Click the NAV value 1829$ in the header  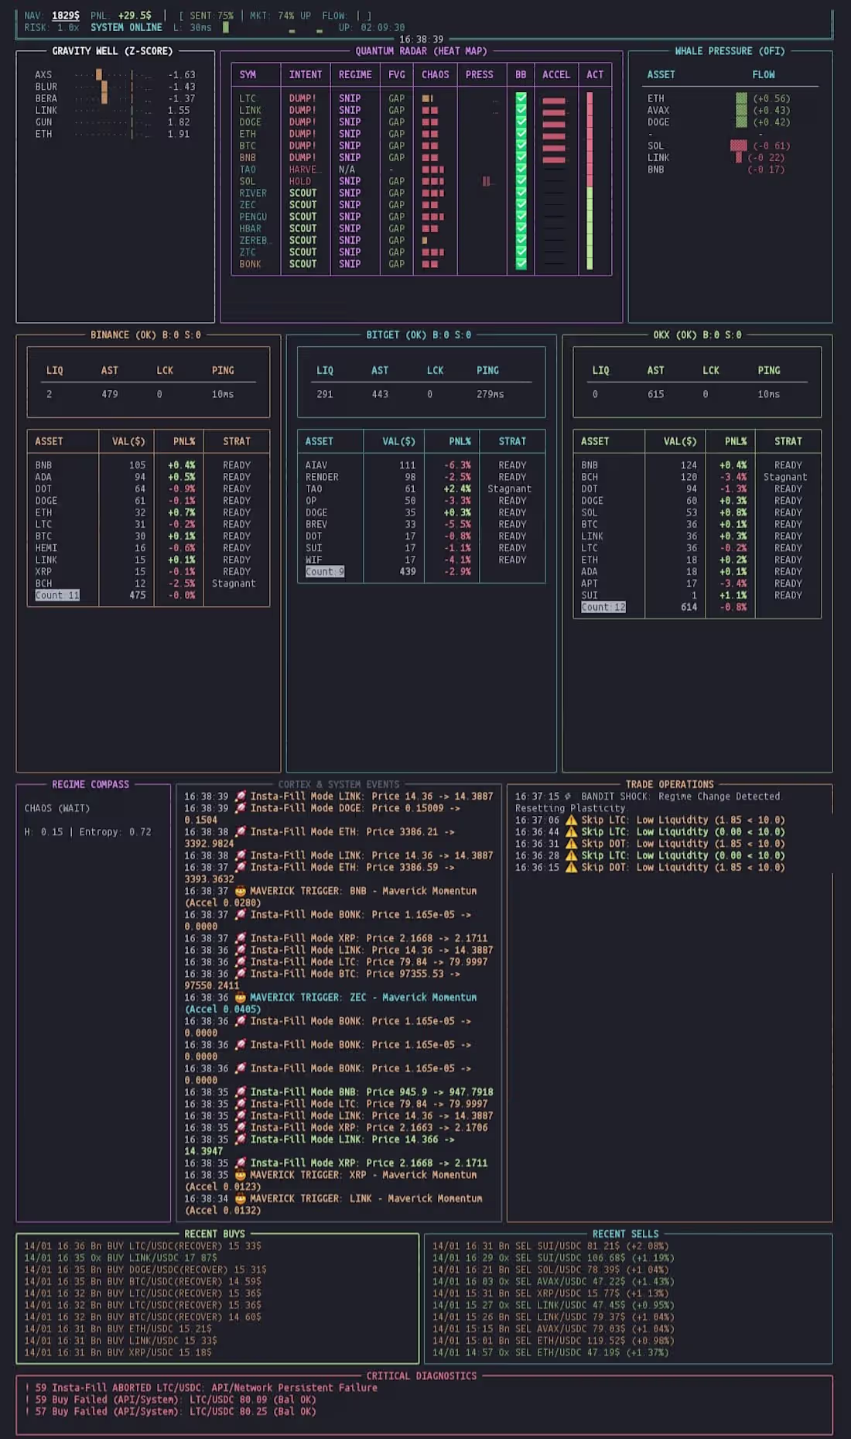pos(66,15)
